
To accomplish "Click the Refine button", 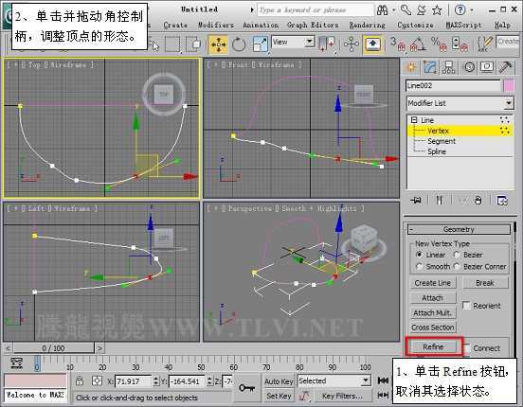I will 433,347.
